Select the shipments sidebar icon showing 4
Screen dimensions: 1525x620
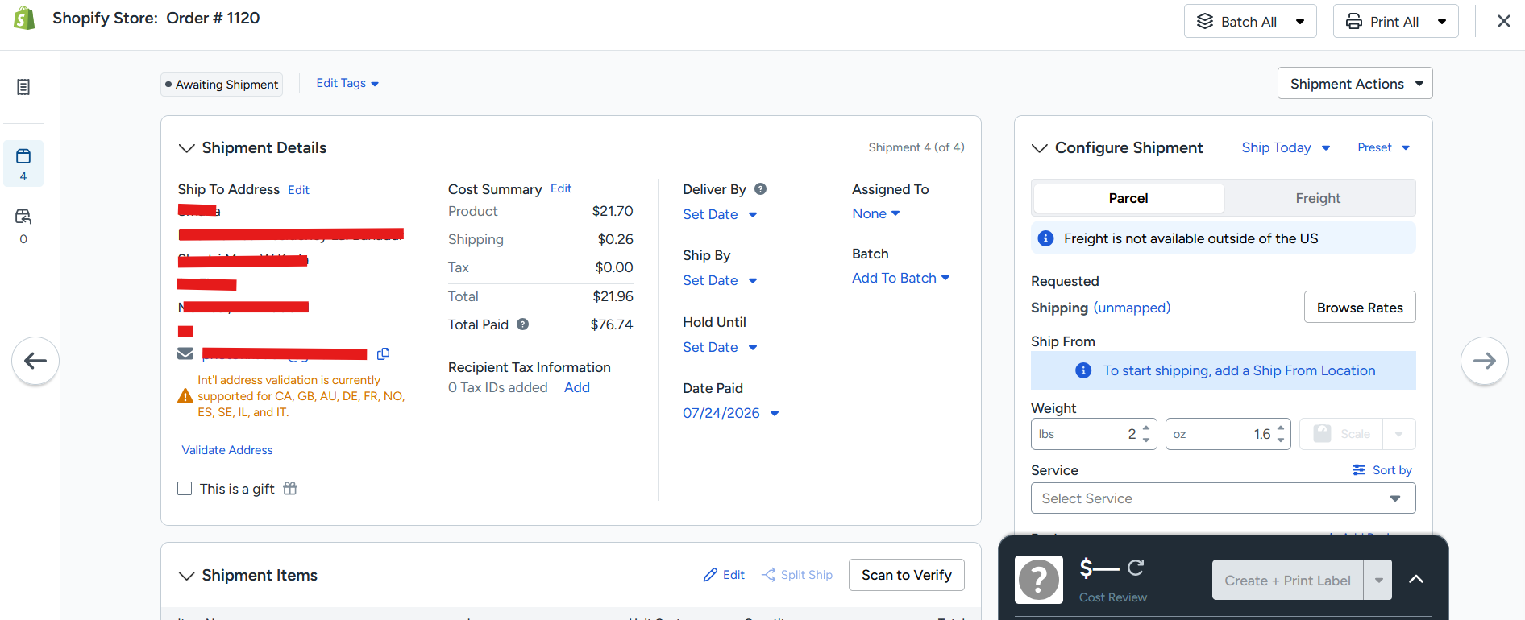[x=23, y=163]
